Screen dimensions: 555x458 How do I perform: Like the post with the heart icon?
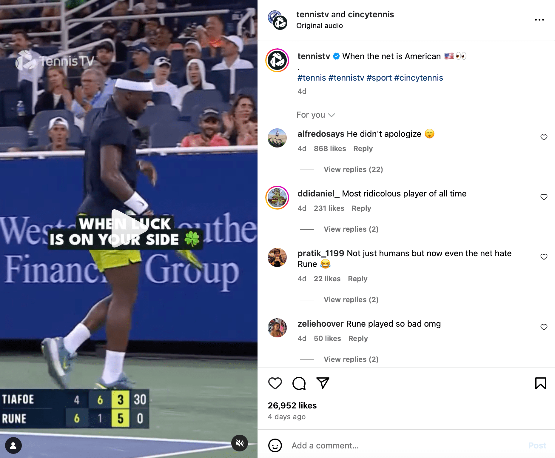tap(275, 383)
